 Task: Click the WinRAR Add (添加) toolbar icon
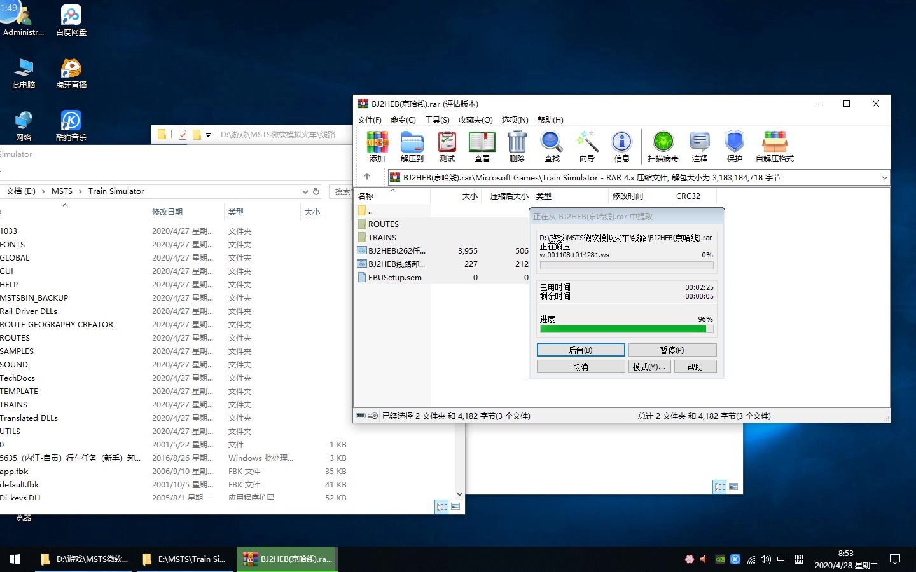click(x=377, y=147)
